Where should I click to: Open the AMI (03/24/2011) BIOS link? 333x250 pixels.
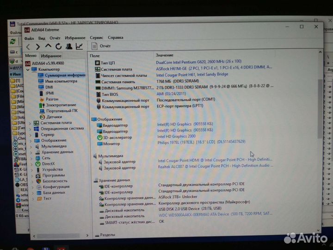point(171,94)
